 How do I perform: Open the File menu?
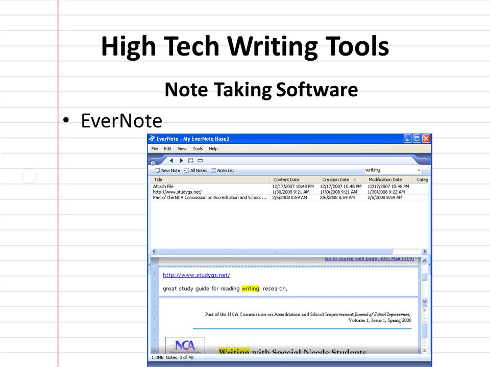[x=155, y=148]
